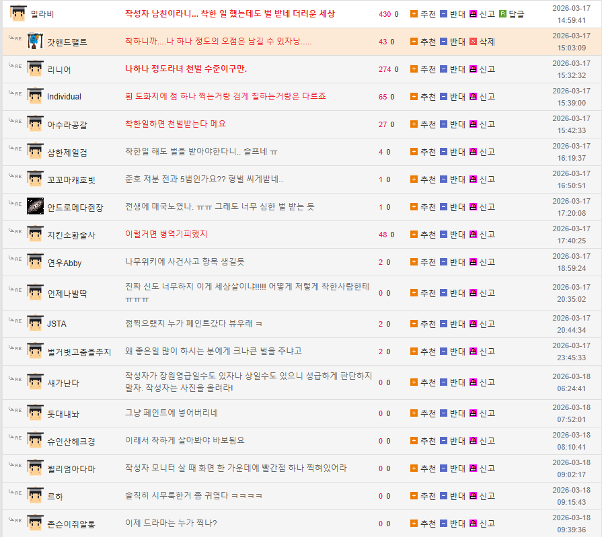Click 추천 plus icon on 연우Abby's comment
The width and height of the screenshot is (602, 537).
tap(414, 262)
